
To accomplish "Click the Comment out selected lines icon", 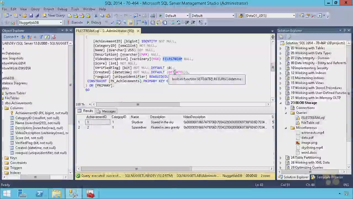I will click(173, 23).
